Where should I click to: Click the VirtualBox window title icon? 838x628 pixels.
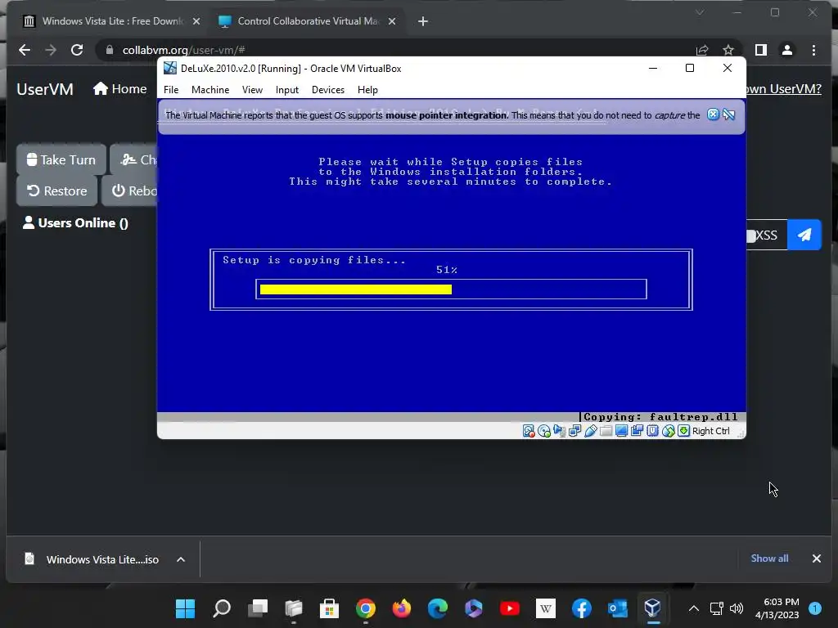coord(170,68)
